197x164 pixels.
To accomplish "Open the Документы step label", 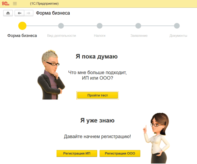I will 178,36.
